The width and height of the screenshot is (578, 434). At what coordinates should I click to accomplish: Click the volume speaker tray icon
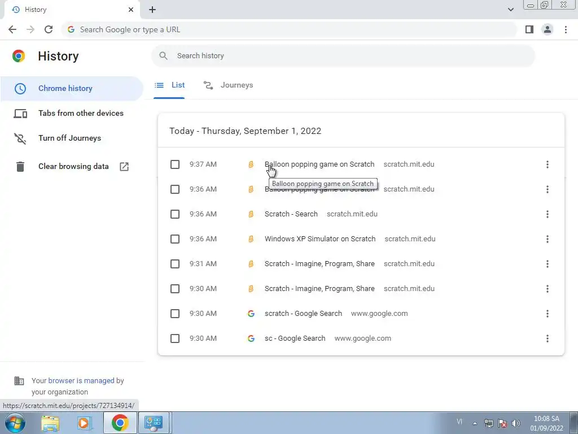(516, 423)
